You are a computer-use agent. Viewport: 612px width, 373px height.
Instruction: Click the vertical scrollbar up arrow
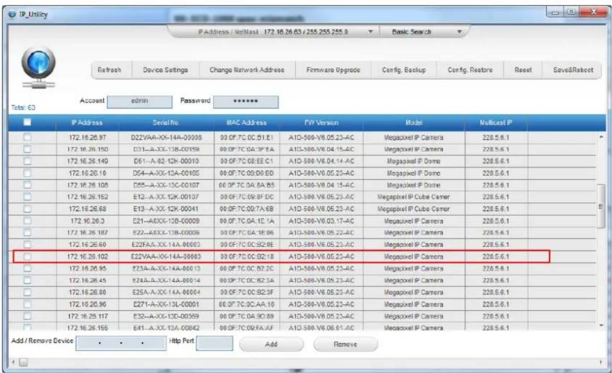point(601,137)
